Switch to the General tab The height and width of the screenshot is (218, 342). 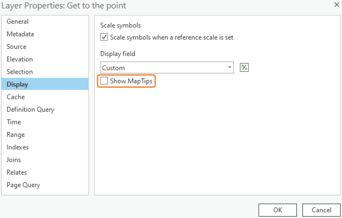[x=17, y=21]
